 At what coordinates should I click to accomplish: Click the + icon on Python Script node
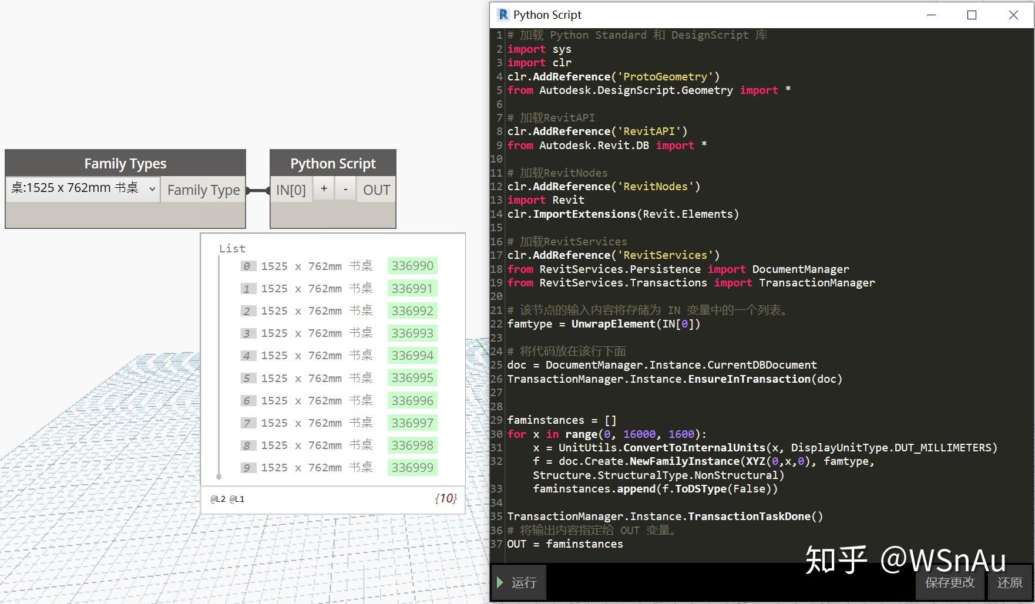click(x=324, y=188)
